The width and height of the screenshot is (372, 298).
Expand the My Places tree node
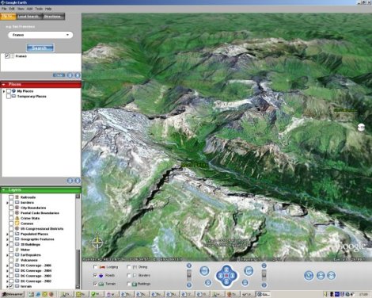tap(4, 91)
